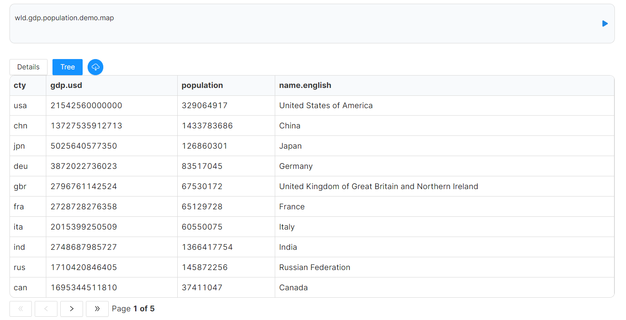This screenshot has width=626, height=320.
Task: Click the population column header
Action: coord(226,85)
